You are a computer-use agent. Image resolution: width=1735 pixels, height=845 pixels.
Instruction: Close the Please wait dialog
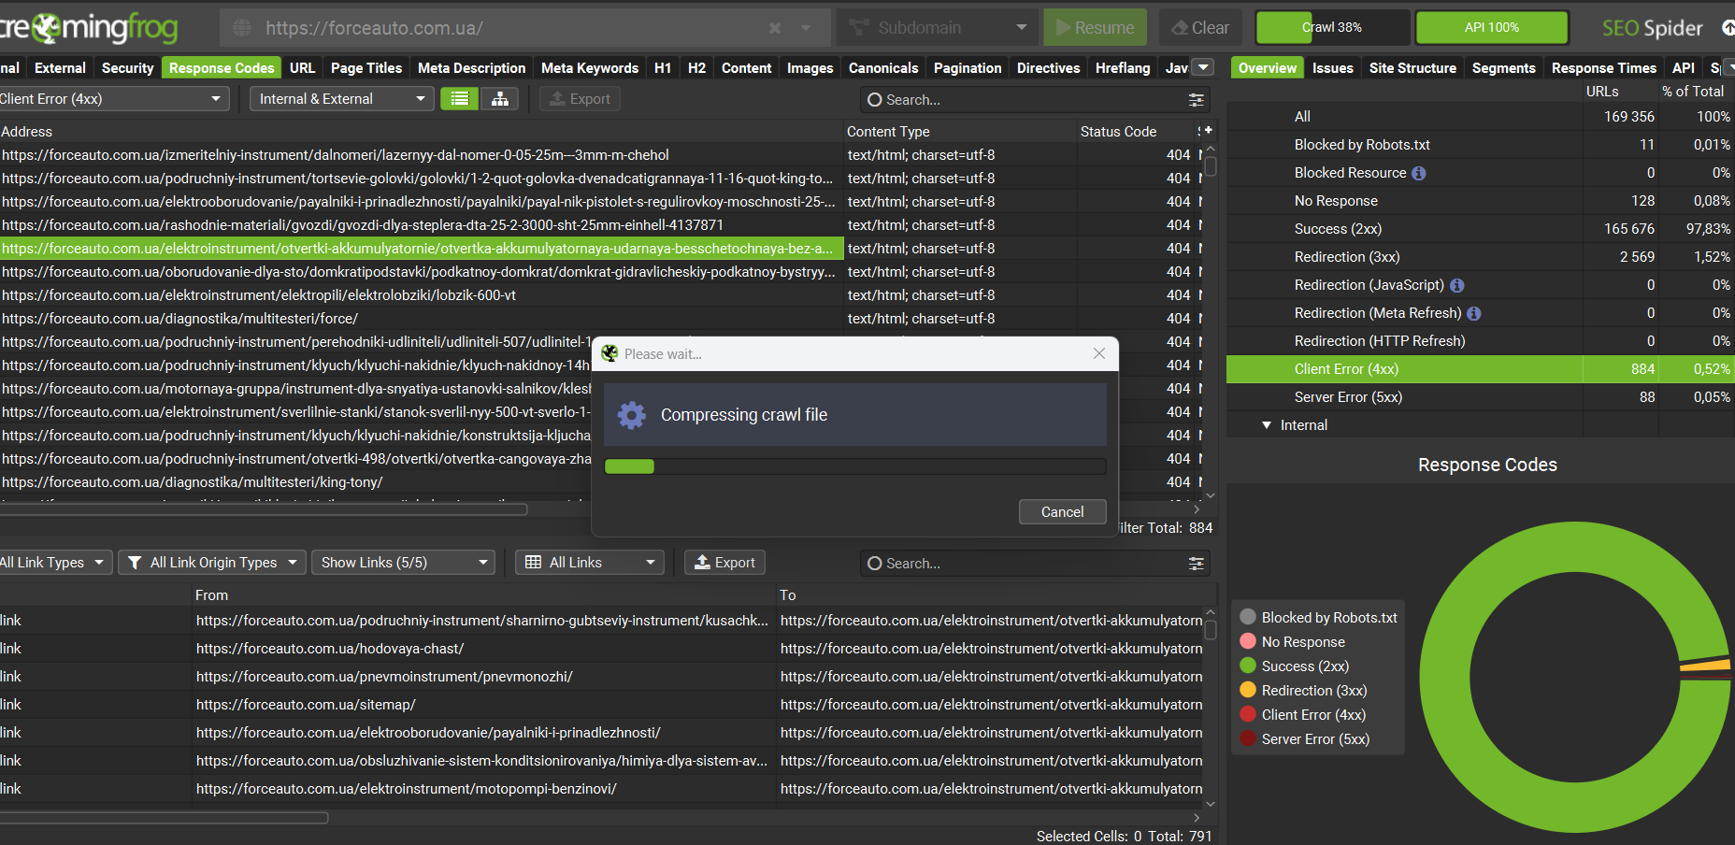click(x=1099, y=353)
